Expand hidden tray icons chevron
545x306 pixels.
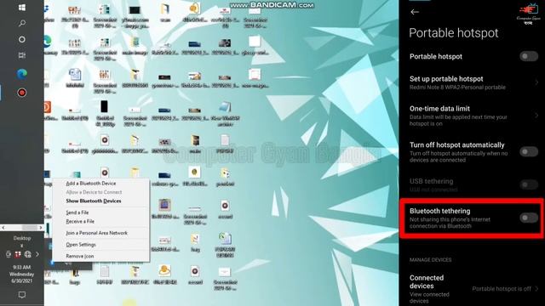pyautogui.click(x=37, y=254)
